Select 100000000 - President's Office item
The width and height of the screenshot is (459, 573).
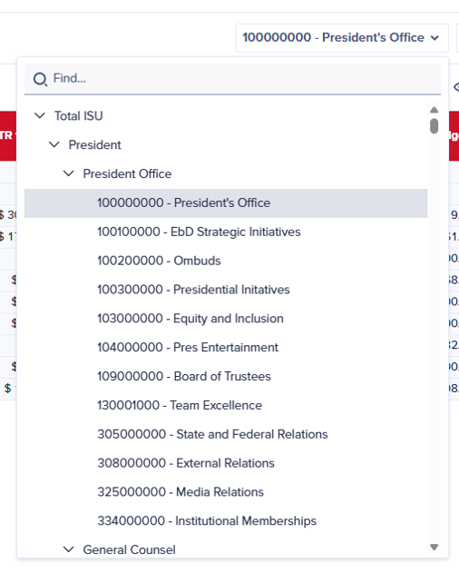pyautogui.click(x=226, y=203)
